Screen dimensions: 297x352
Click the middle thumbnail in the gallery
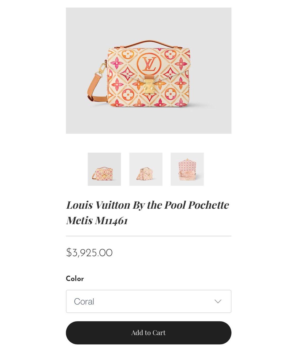[145, 169]
